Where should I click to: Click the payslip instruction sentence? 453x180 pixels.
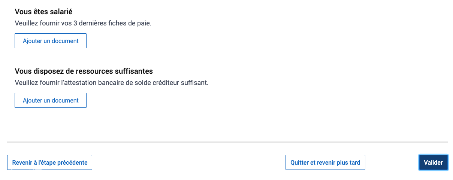tap(83, 23)
